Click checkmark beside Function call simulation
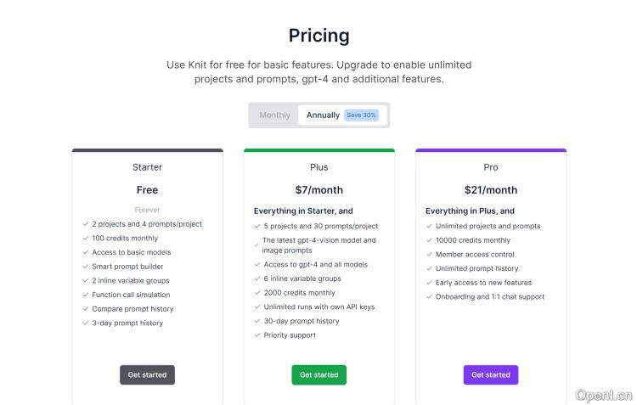This screenshot has width=637, height=405. click(86, 295)
